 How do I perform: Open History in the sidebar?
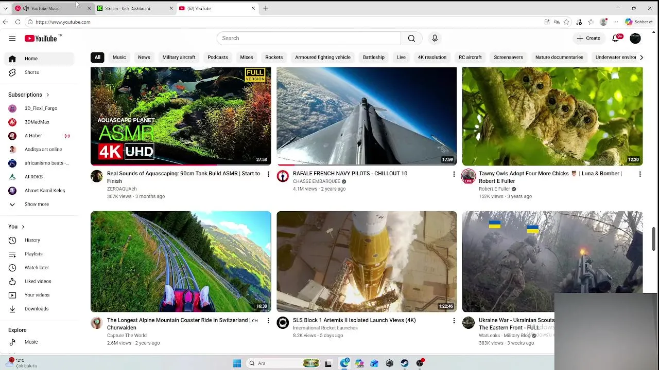tap(40, 240)
